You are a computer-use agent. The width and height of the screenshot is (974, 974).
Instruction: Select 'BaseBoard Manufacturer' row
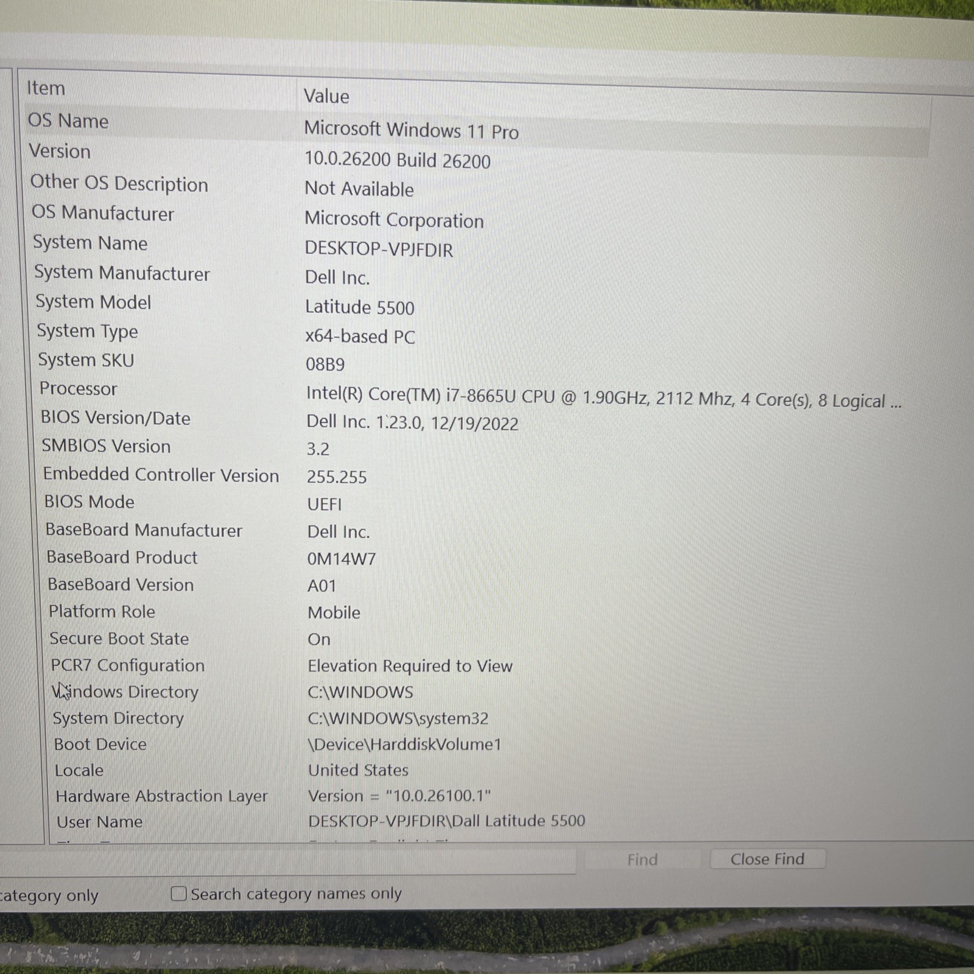(x=144, y=530)
